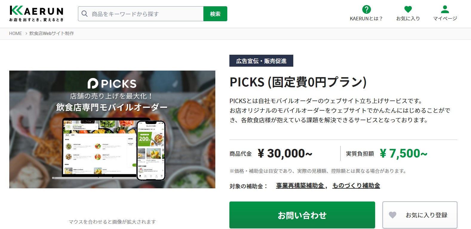Go to マイページ in the header
Screen dimensions: 471x229
(x=445, y=19)
